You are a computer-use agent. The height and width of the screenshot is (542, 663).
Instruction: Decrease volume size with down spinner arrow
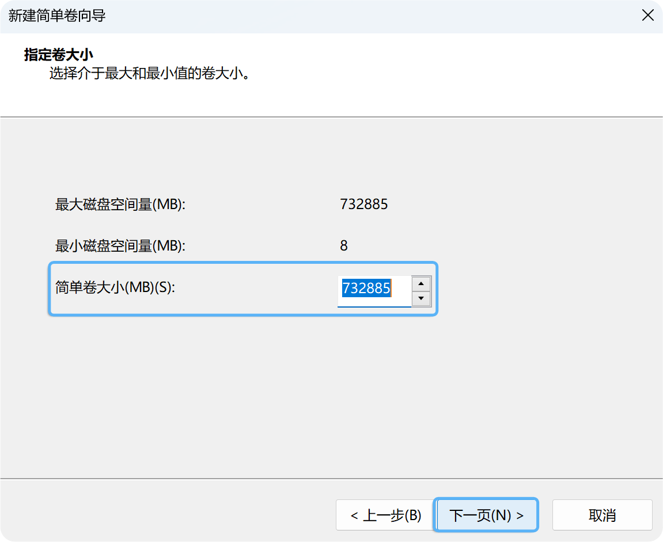pyautogui.click(x=422, y=298)
